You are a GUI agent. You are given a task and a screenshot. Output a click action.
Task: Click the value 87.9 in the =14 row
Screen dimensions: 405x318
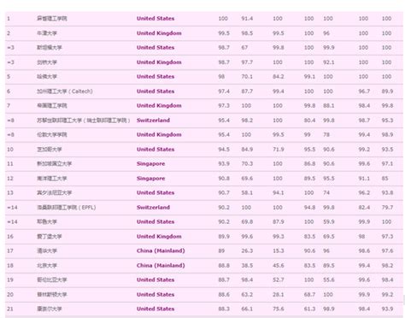coord(279,221)
